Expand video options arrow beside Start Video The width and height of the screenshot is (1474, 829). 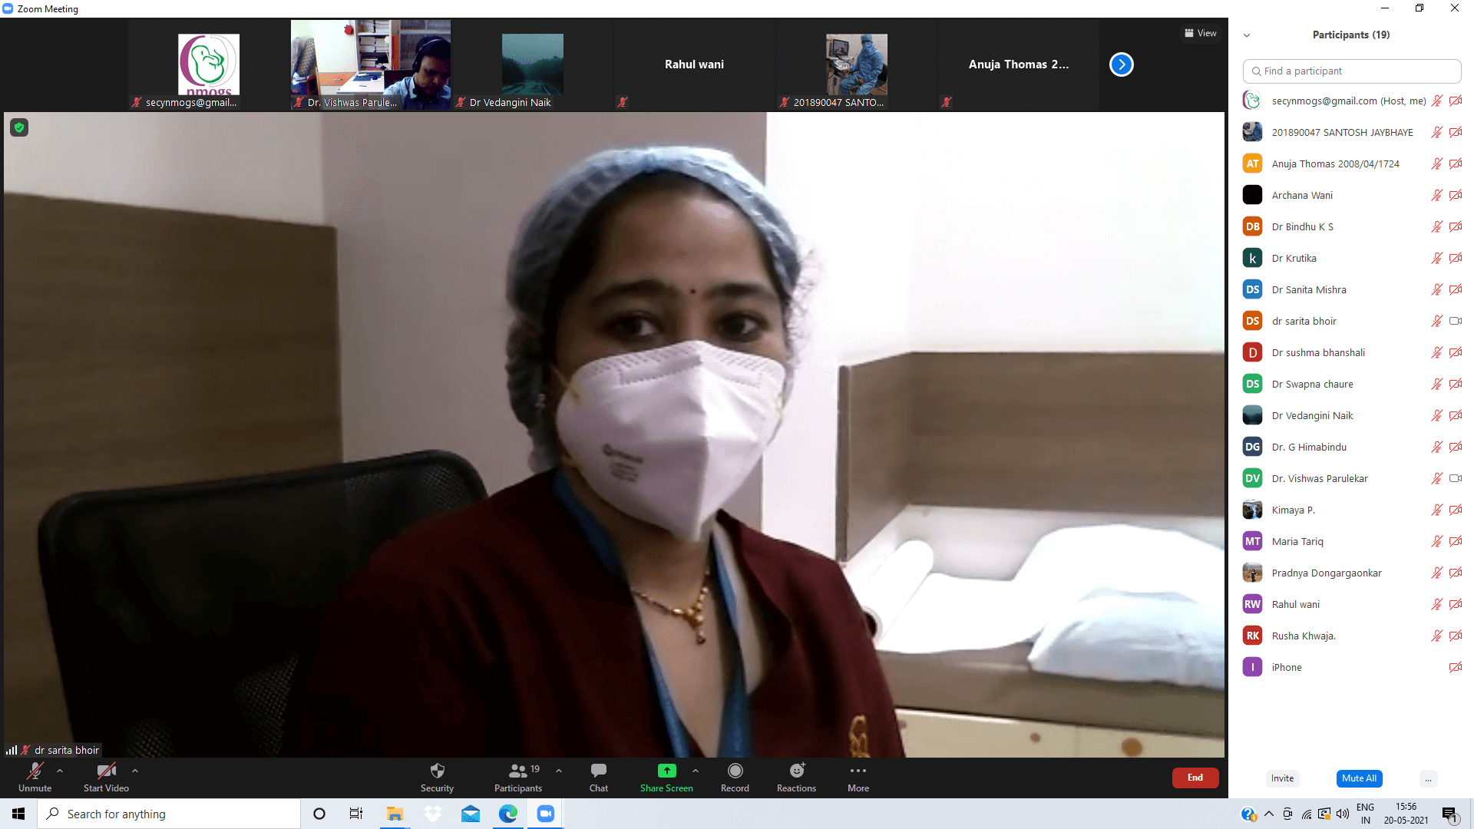click(x=135, y=771)
